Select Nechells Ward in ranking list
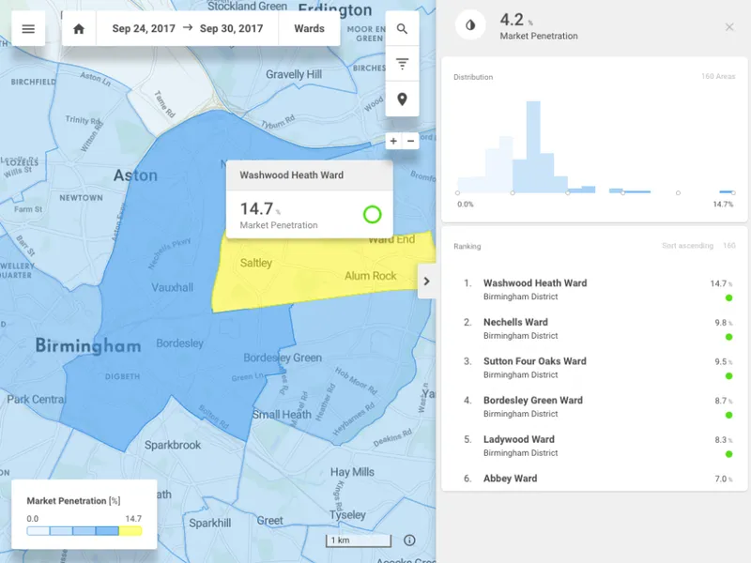The width and height of the screenshot is (751, 563). 594,328
